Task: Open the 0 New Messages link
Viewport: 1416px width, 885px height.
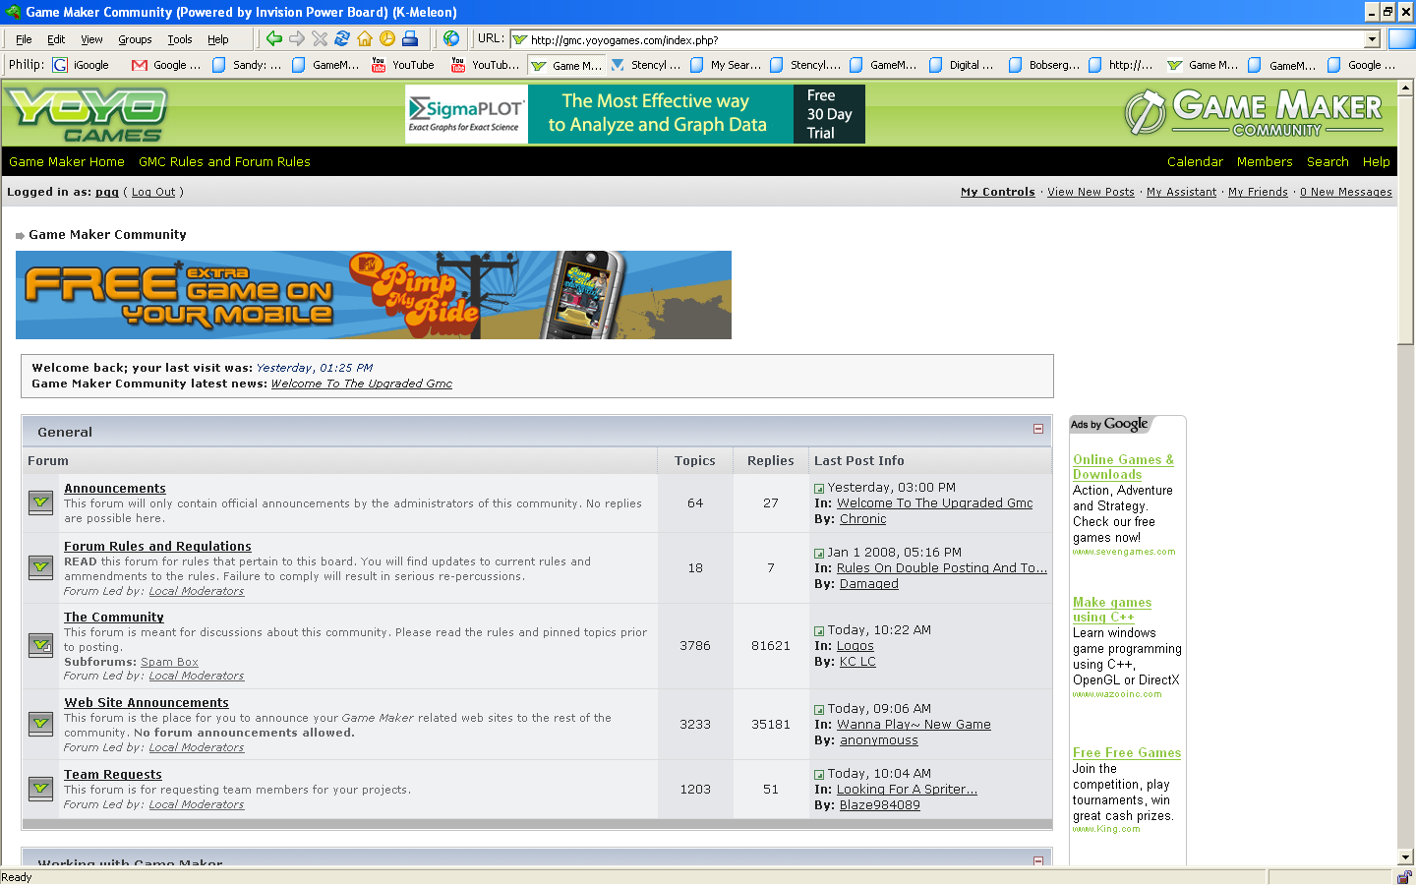Action: point(1345,192)
